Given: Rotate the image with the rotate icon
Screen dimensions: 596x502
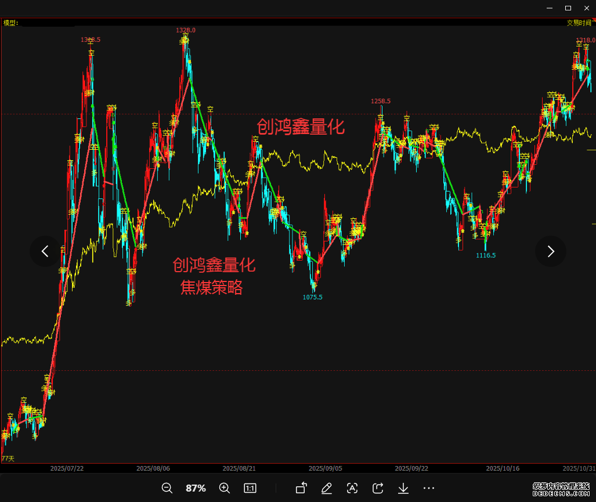Looking at the screenshot, I should tap(301, 488).
